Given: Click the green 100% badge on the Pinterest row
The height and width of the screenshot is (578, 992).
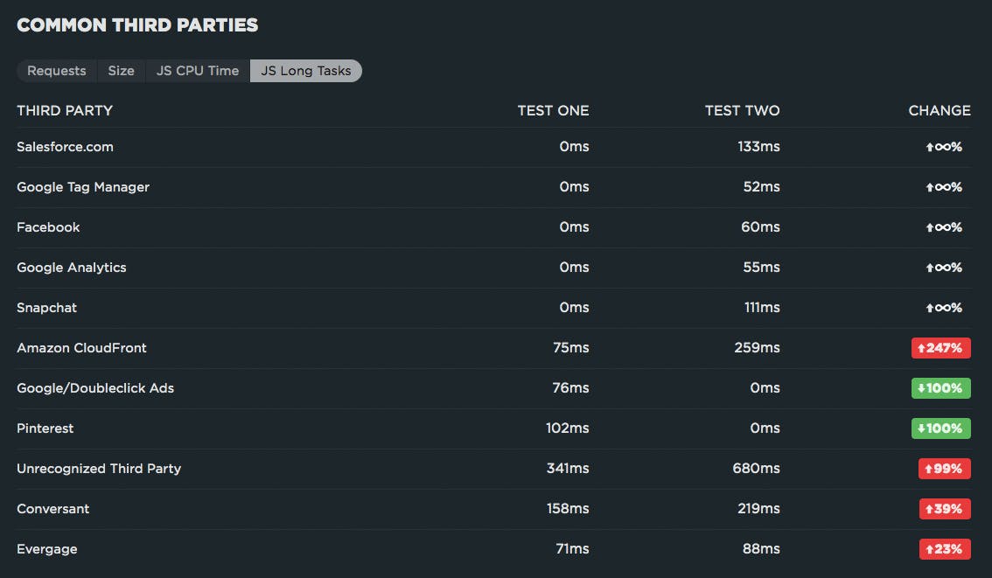Looking at the screenshot, I should coord(941,428).
